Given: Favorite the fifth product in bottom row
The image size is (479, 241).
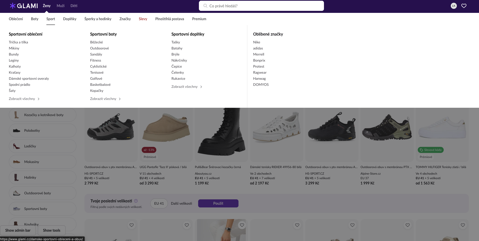Looking at the screenshot, I should click(352, 225).
